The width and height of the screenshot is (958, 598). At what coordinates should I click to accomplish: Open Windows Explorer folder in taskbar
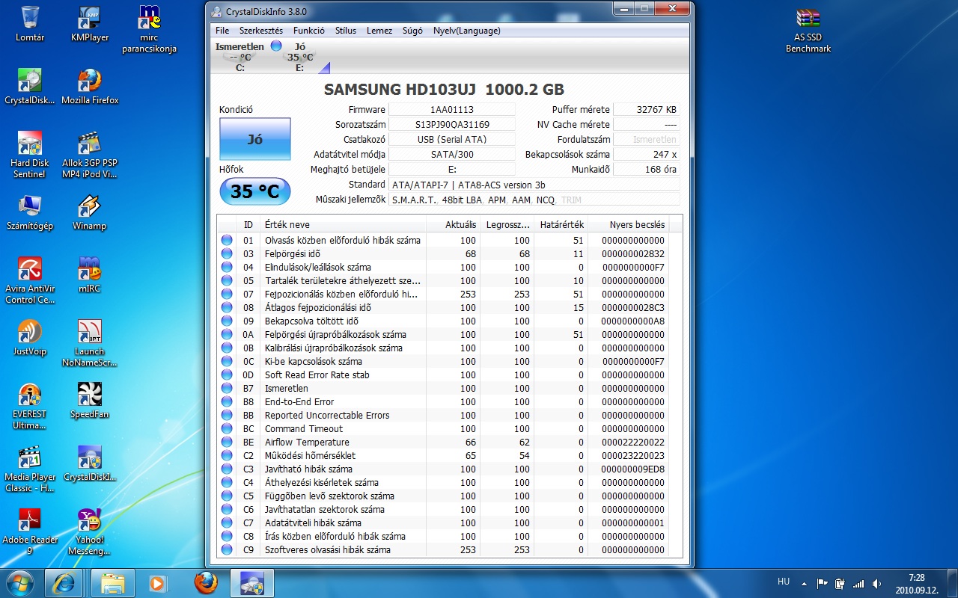[x=113, y=582]
